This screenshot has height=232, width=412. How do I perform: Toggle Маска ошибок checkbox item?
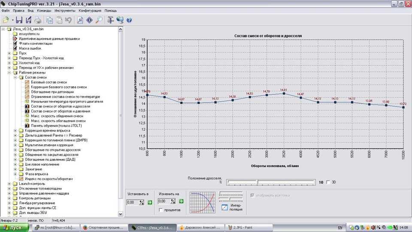tap(15, 48)
